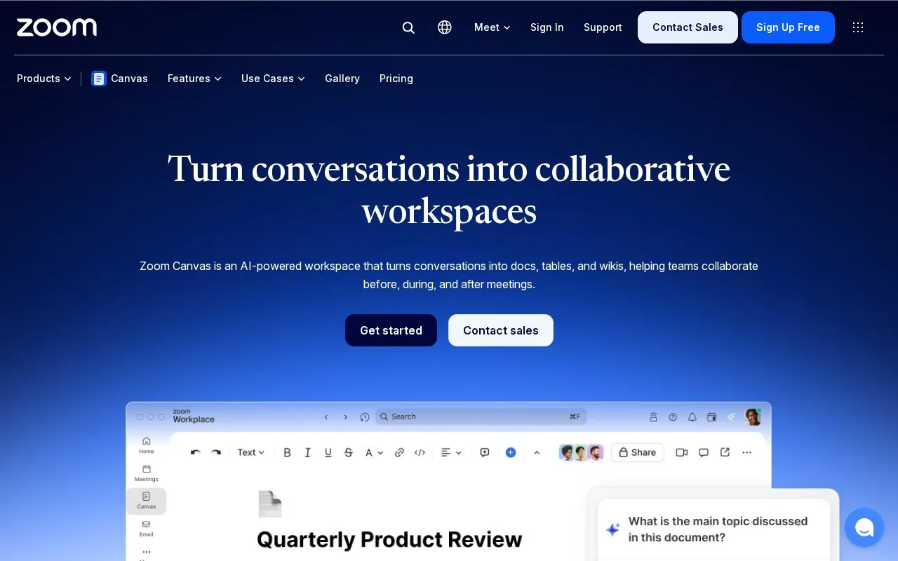Click the Contact Sales header button
898x561 pixels.
(688, 27)
